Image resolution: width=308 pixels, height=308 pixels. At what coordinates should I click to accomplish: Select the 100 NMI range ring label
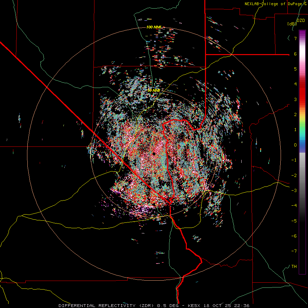coord(154,27)
